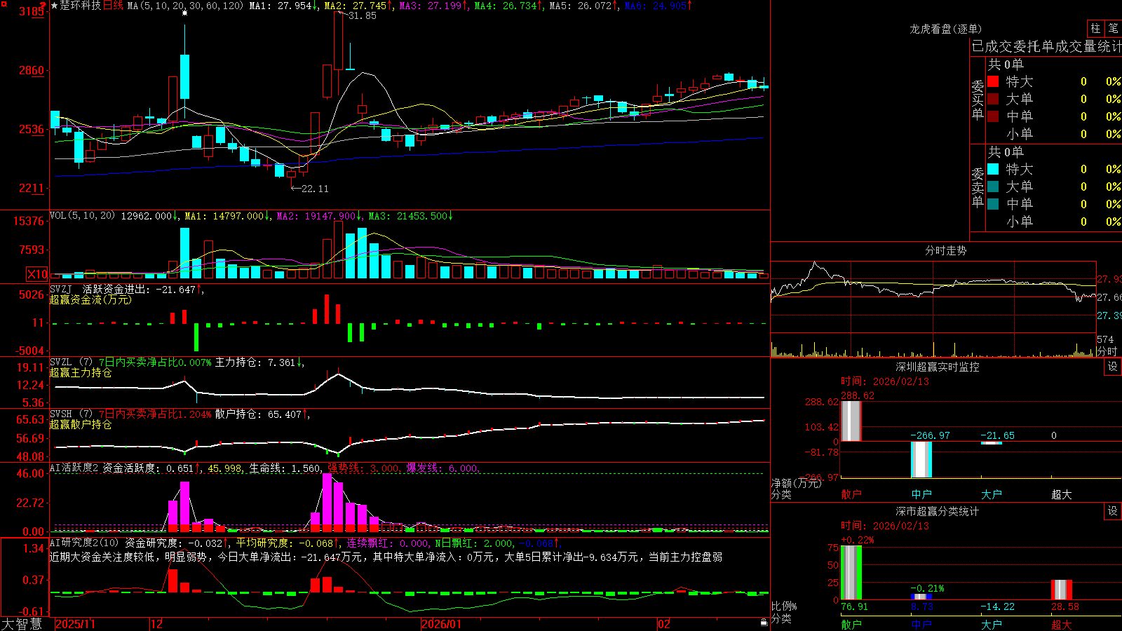Image resolution: width=1122 pixels, height=631 pixels.
Task: Click the 02 month marker on timeline
Action: pos(664,624)
